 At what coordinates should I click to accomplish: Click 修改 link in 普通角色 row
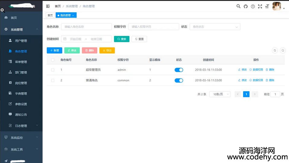click(x=242, y=80)
